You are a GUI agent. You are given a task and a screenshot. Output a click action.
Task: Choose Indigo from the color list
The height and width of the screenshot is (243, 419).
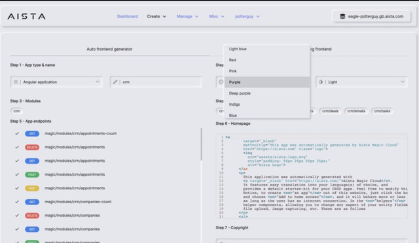pos(267,105)
